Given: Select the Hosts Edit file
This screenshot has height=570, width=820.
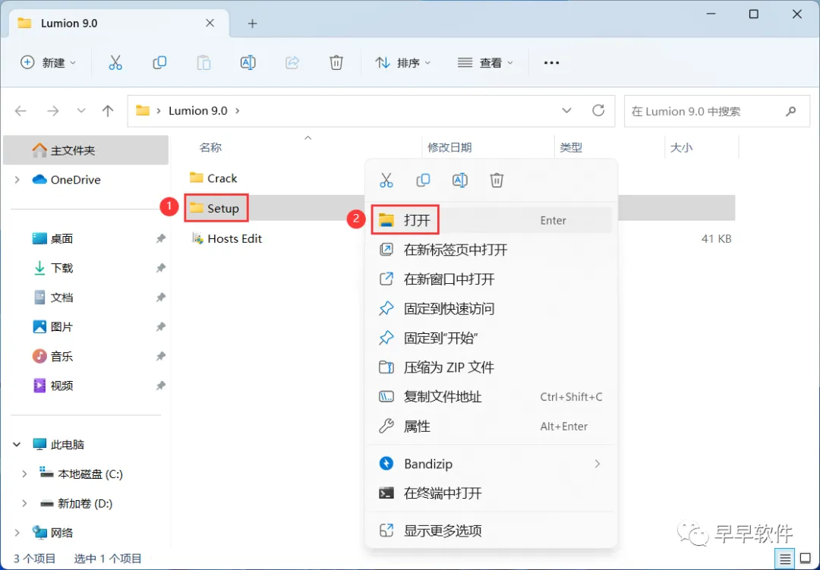Looking at the screenshot, I should point(227,238).
